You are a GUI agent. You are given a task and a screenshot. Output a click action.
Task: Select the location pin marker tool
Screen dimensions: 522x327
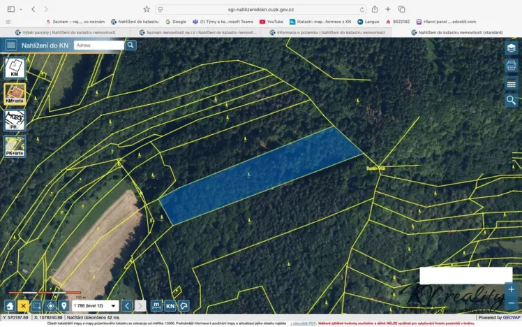64,305
